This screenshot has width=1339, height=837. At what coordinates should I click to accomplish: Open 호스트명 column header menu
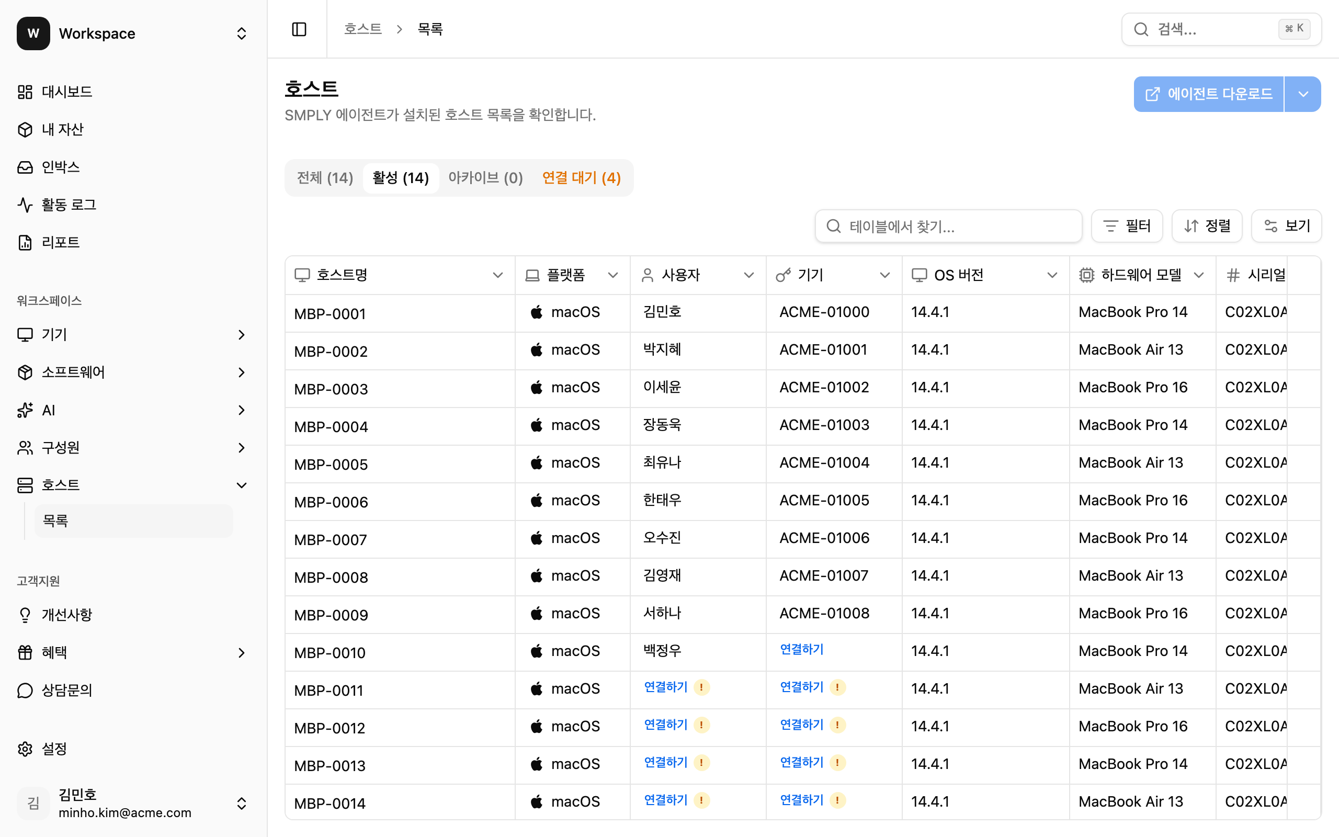(x=497, y=275)
